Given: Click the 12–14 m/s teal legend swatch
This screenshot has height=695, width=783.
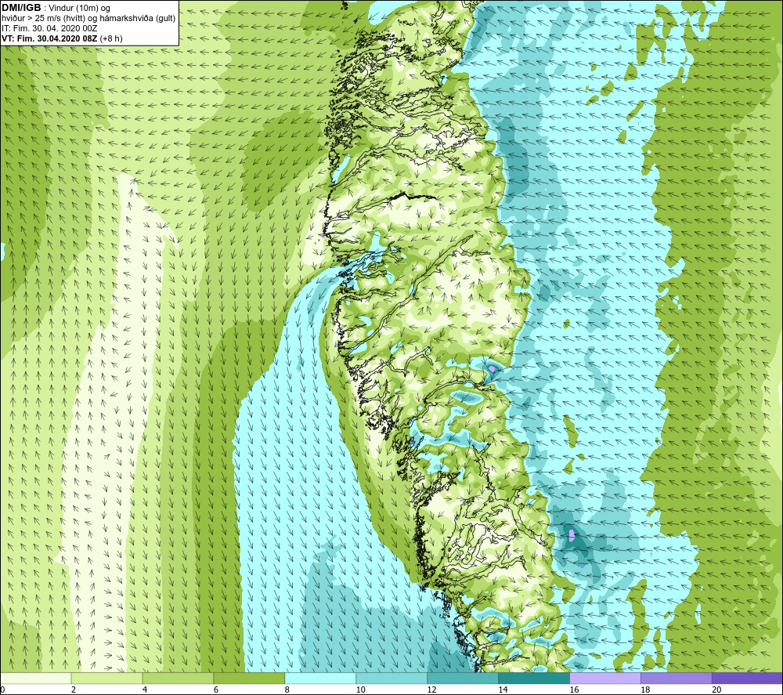Looking at the screenshot, I should pyautogui.click(x=463, y=678).
